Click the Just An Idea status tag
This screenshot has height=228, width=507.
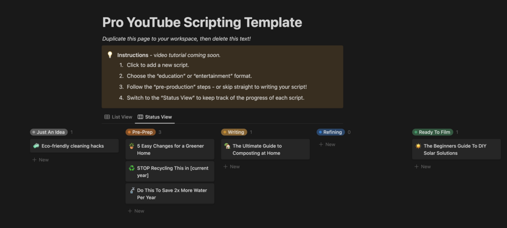click(x=49, y=132)
